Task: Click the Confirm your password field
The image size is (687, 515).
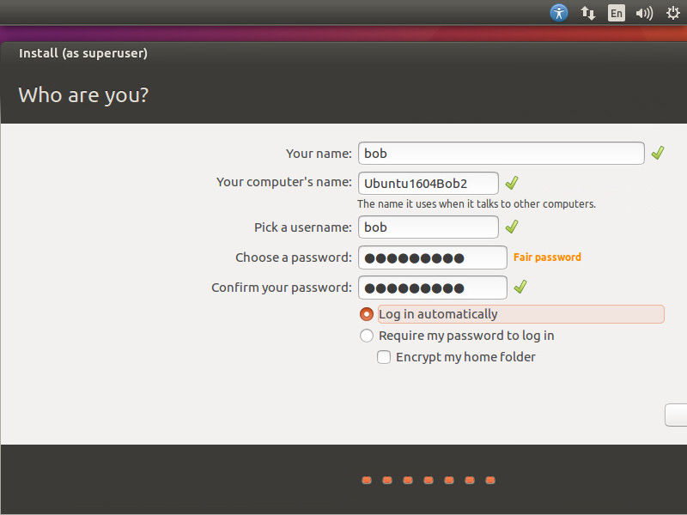Action: point(432,288)
